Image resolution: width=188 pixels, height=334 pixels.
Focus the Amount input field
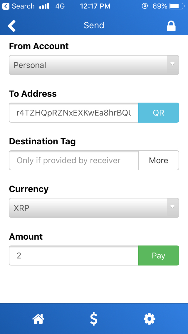73,255
